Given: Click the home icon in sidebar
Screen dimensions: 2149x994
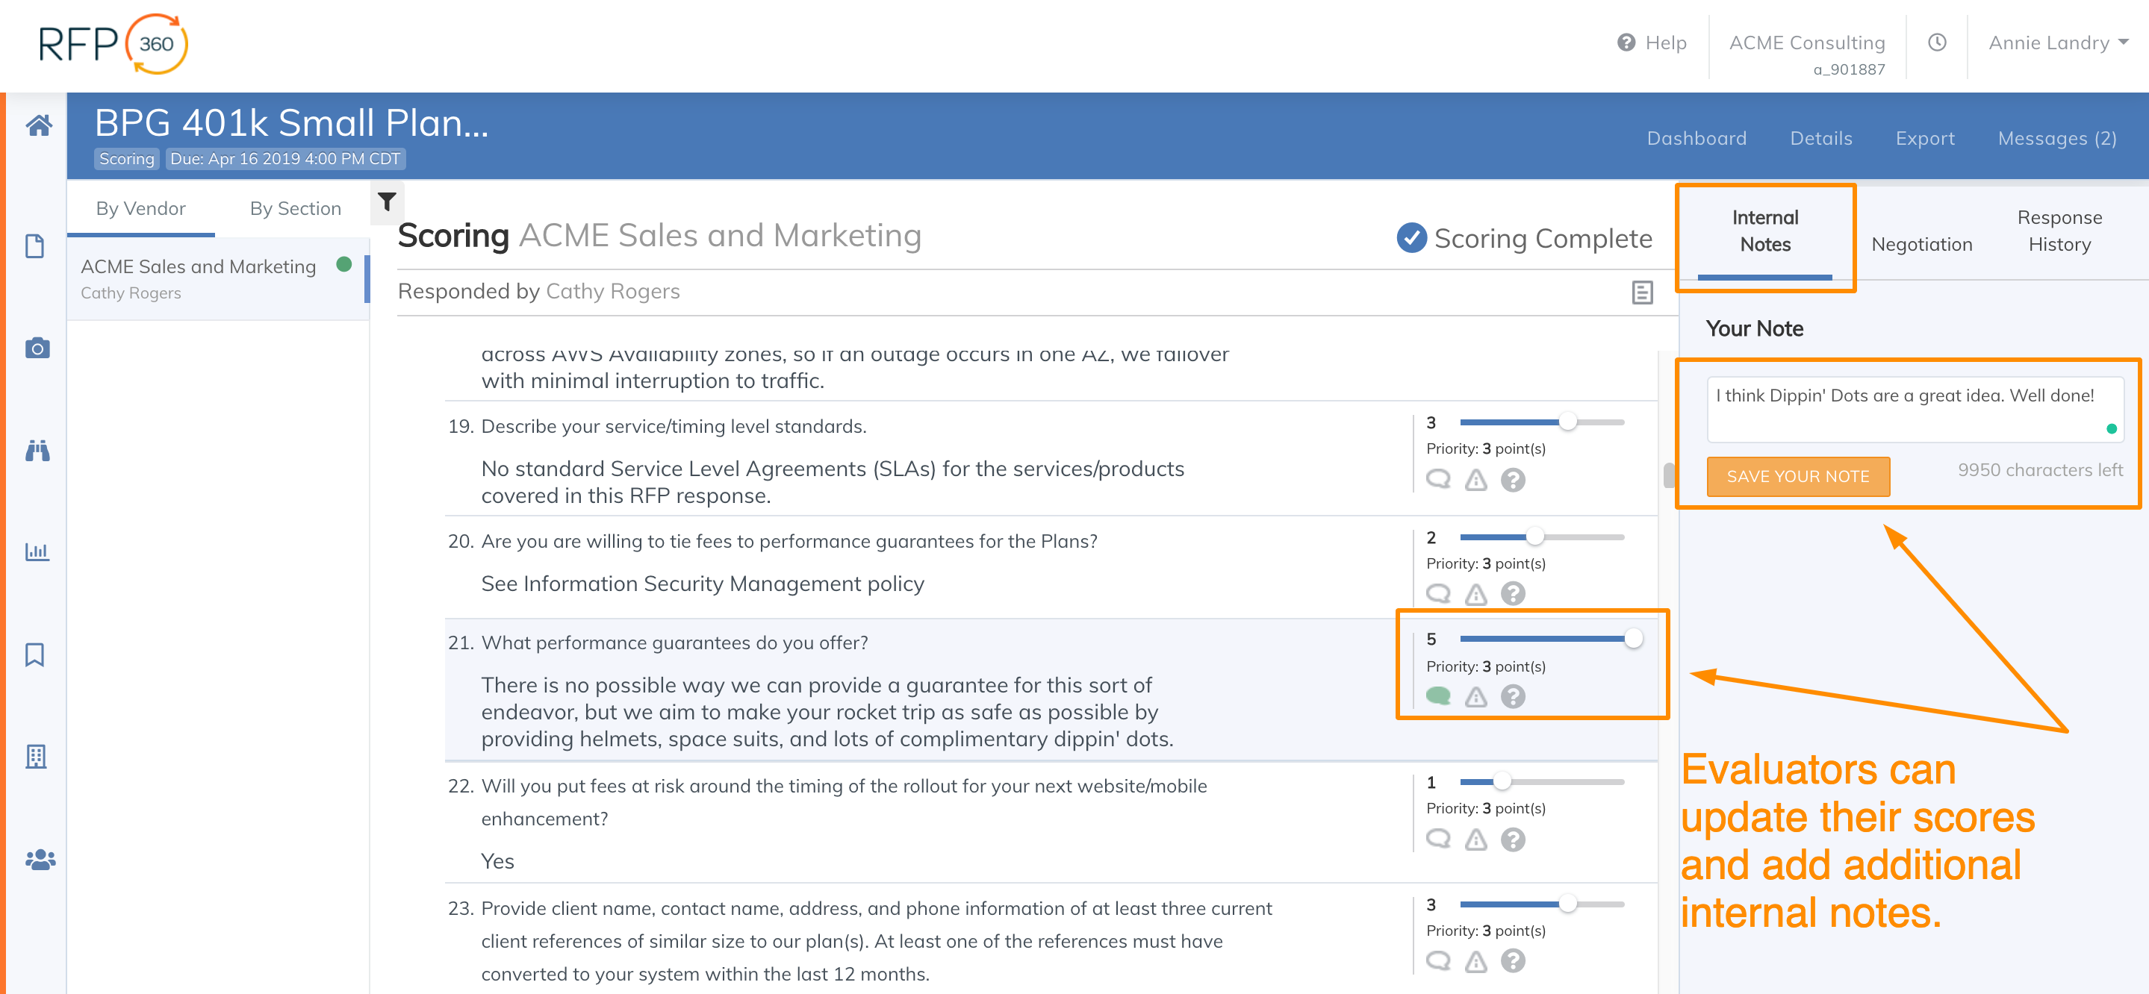Looking at the screenshot, I should pos(38,126).
